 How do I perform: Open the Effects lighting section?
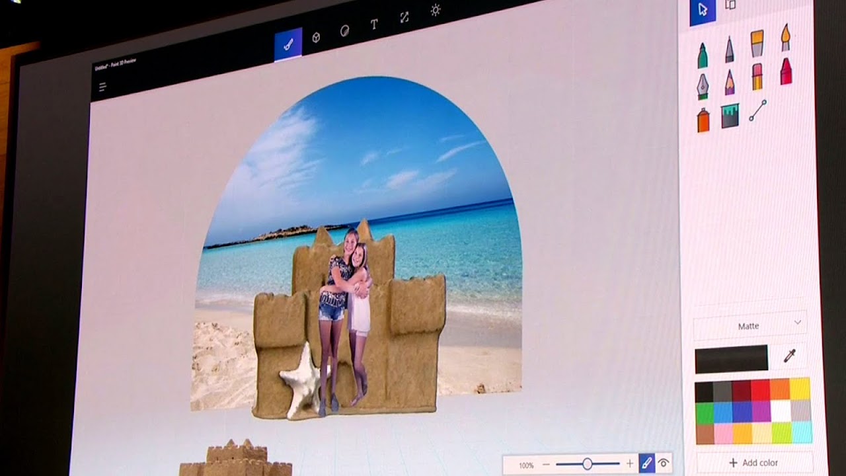[x=435, y=10]
